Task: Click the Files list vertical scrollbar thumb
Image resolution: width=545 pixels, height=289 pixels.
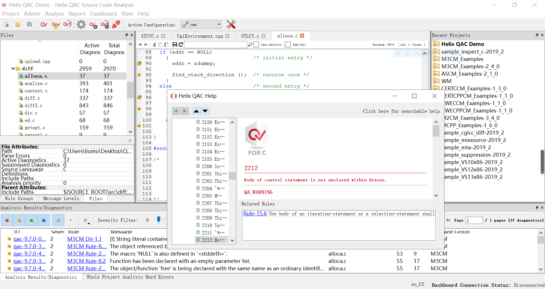Action: [130, 90]
